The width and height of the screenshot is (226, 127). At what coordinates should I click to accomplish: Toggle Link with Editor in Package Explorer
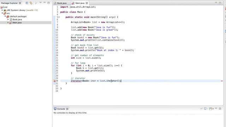(x=31, y=3)
